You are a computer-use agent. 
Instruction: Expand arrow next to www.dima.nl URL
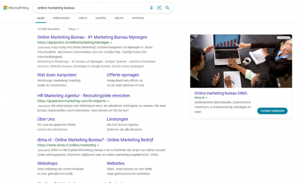pyautogui.click(x=98, y=145)
